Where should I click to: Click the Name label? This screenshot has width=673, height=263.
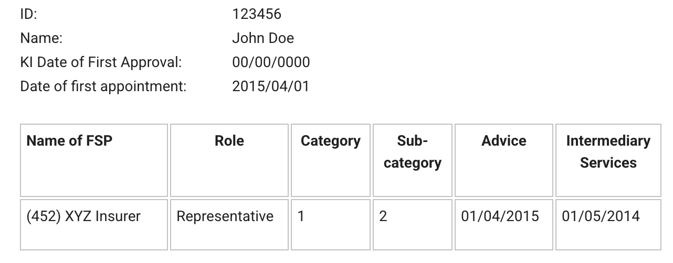(41, 38)
